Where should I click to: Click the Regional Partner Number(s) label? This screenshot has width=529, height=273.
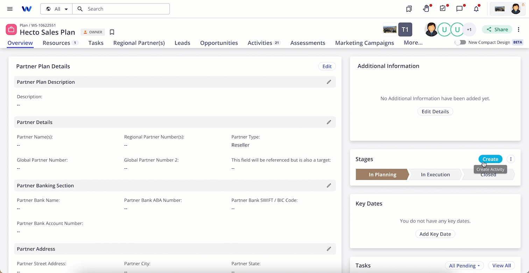point(154,137)
